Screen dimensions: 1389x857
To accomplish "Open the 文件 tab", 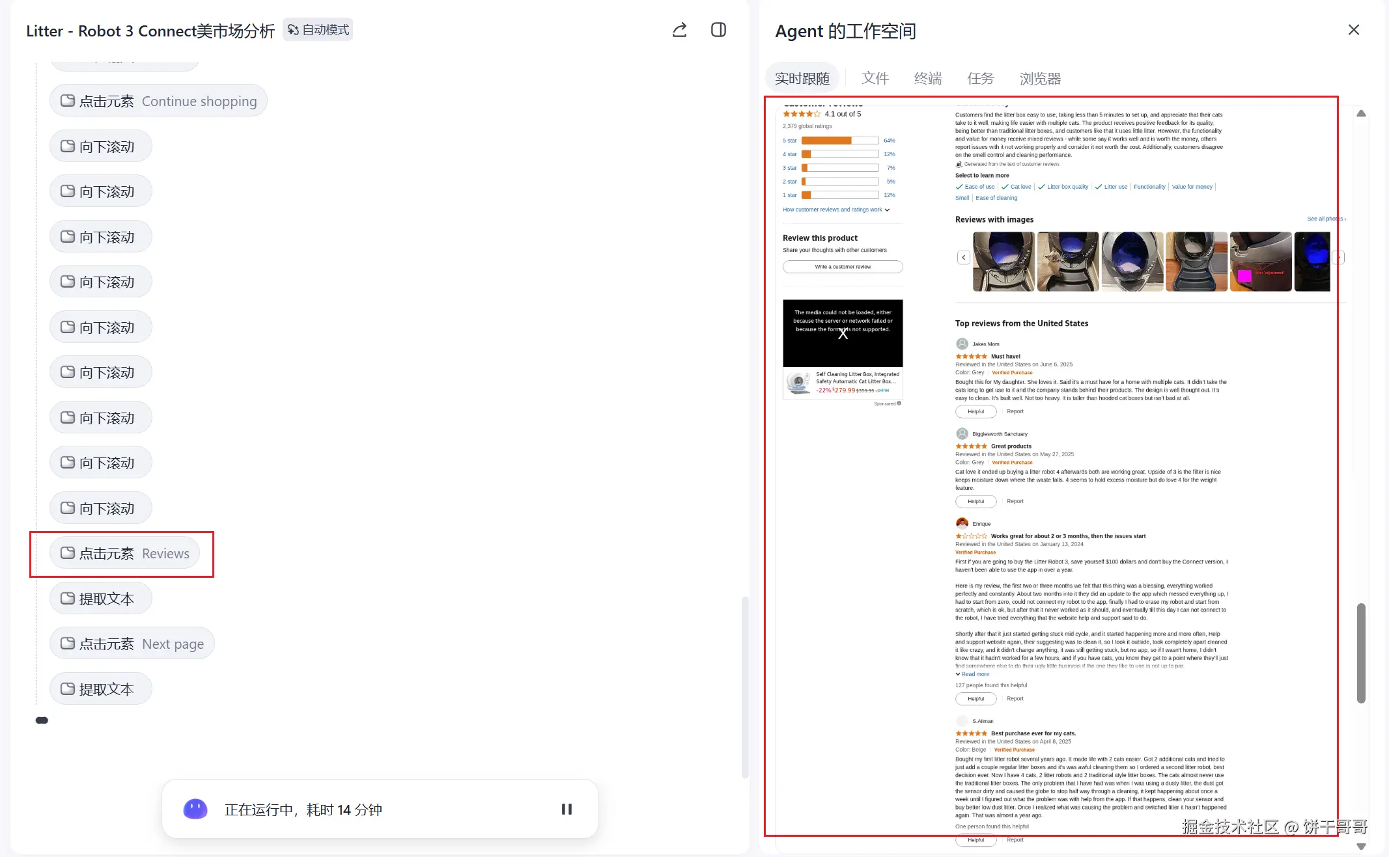I will point(875,79).
